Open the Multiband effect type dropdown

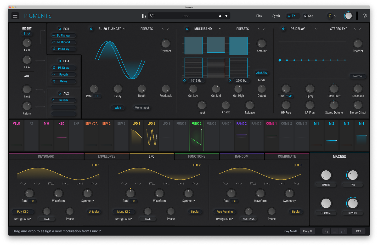point(220,29)
